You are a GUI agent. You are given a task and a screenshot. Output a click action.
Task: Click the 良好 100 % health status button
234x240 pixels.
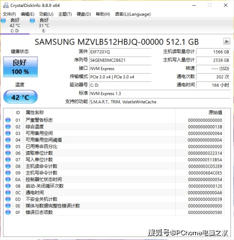tap(20, 67)
